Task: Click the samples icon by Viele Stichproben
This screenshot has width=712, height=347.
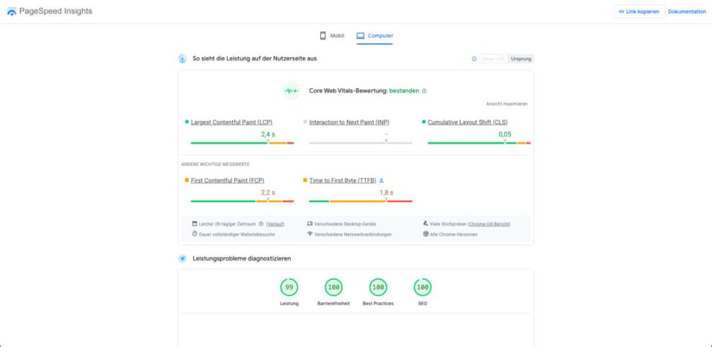Action: click(426, 224)
